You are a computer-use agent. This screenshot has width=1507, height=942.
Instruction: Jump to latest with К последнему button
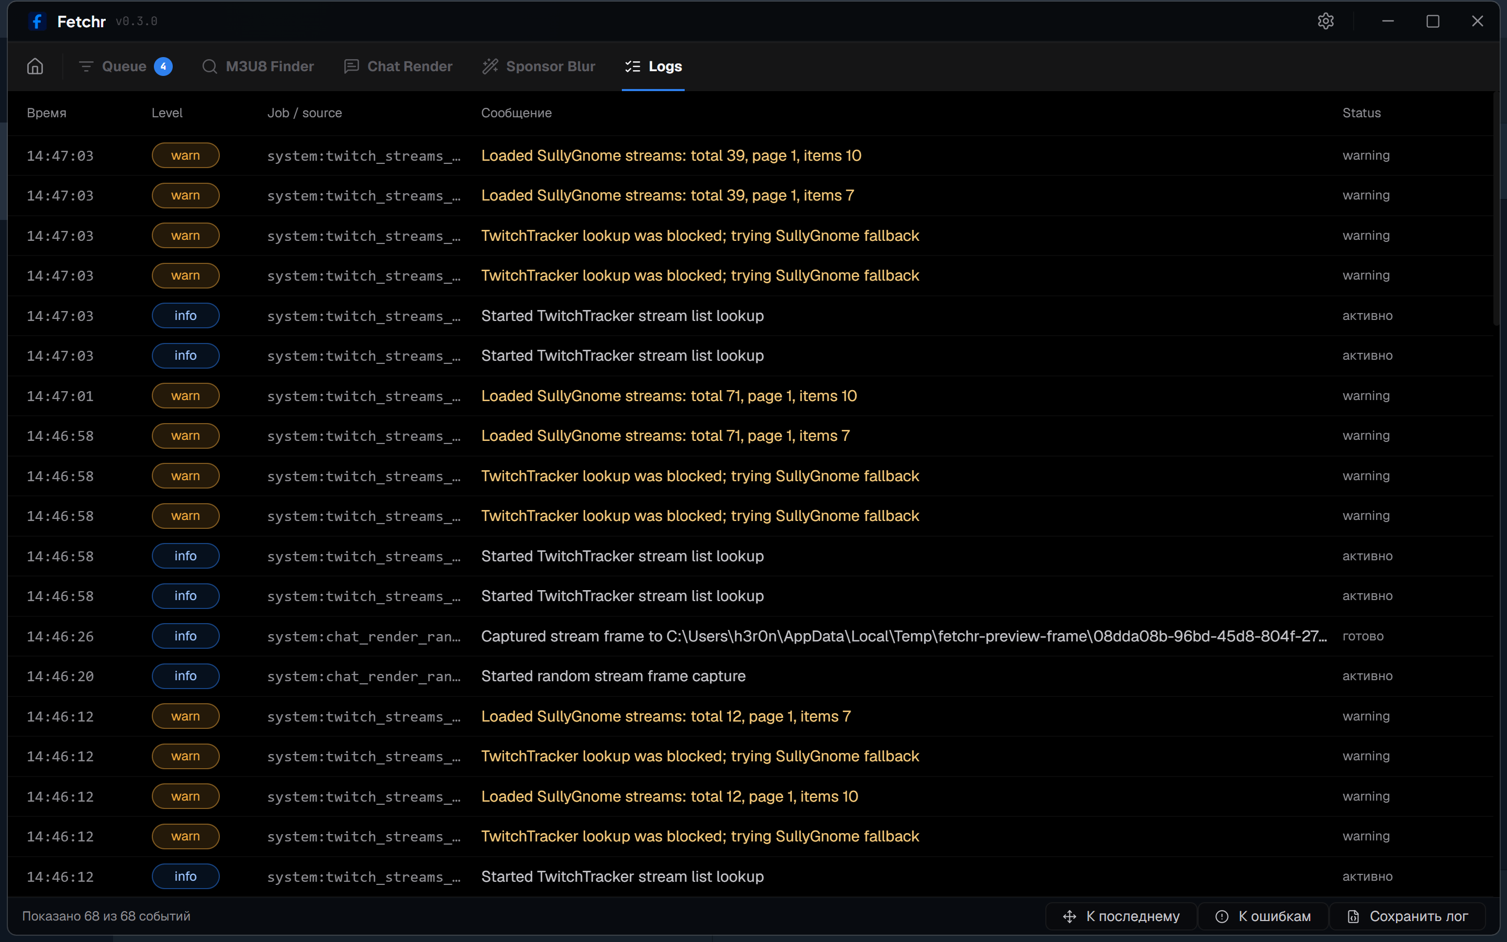pyautogui.click(x=1121, y=916)
